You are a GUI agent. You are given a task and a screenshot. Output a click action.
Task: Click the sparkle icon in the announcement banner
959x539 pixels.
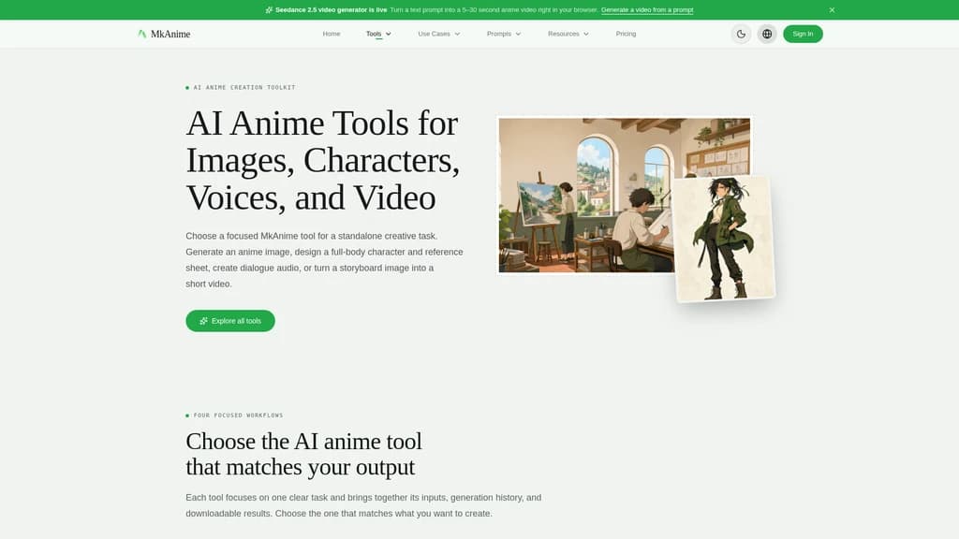coord(269,9)
